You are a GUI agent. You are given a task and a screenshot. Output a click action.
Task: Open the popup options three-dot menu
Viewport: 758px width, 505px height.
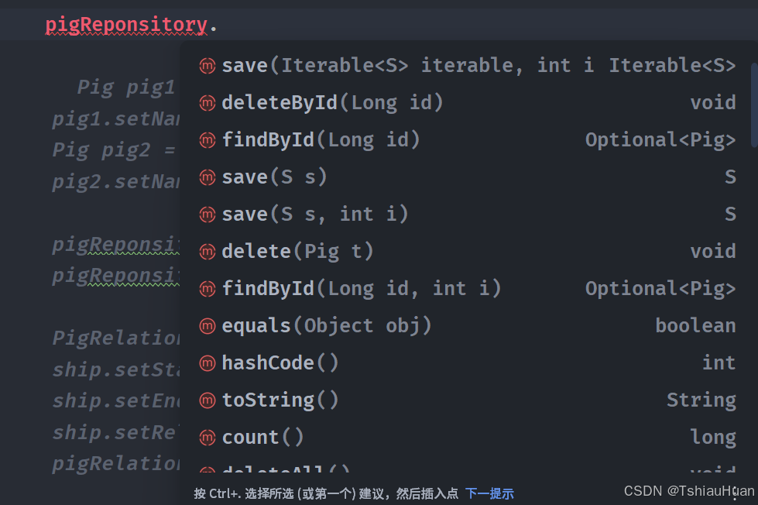coord(735,493)
